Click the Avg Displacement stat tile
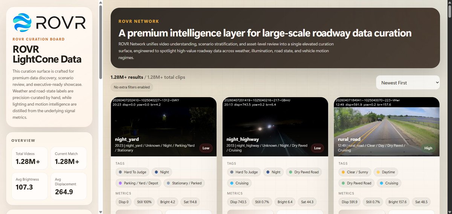This screenshot has height=214, width=452. [x=69, y=185]
